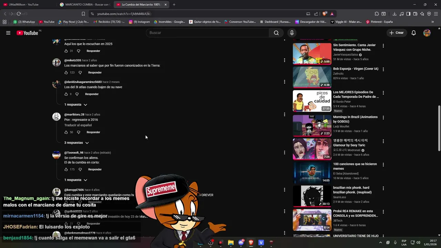
Task: Click Responder on @martkioru.28 comment
Action: coord(93,132)
